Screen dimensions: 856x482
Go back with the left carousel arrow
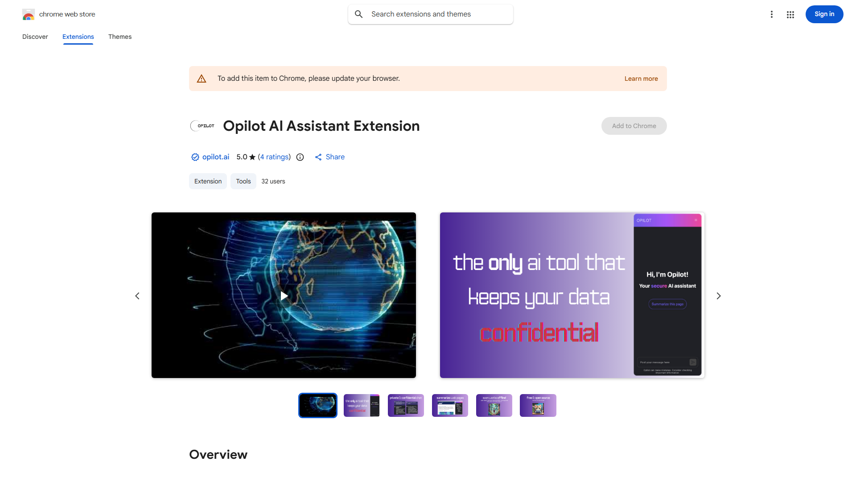[137, 295]
